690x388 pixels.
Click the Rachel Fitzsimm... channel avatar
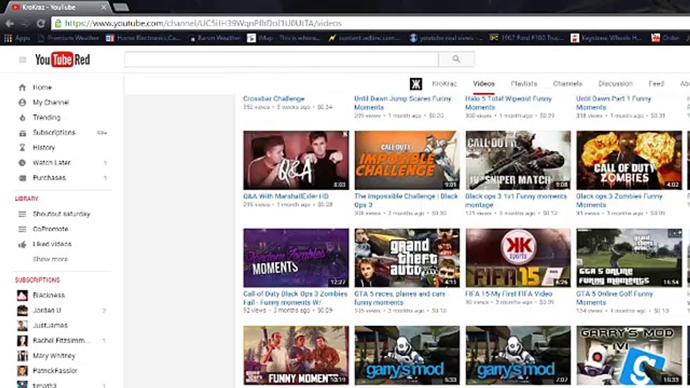22,341
